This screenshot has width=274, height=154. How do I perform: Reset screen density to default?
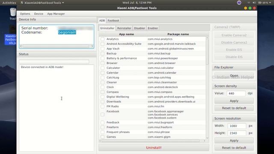point(234,108)
